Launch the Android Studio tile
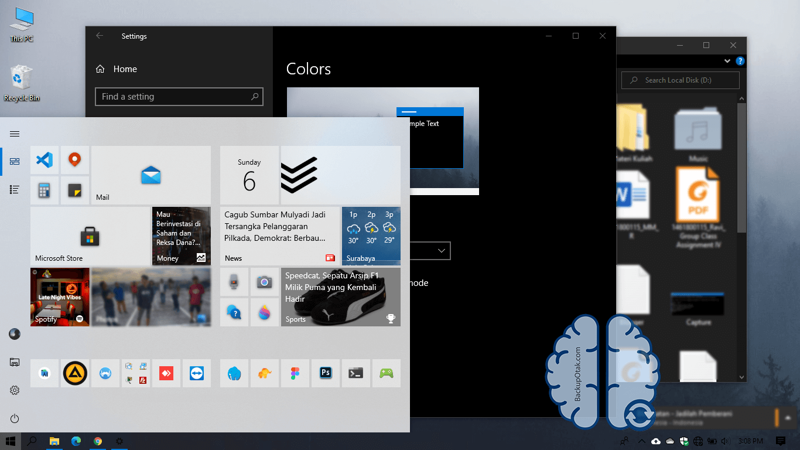The width and height of the screenshot is (800, 450). pos(45,373)
